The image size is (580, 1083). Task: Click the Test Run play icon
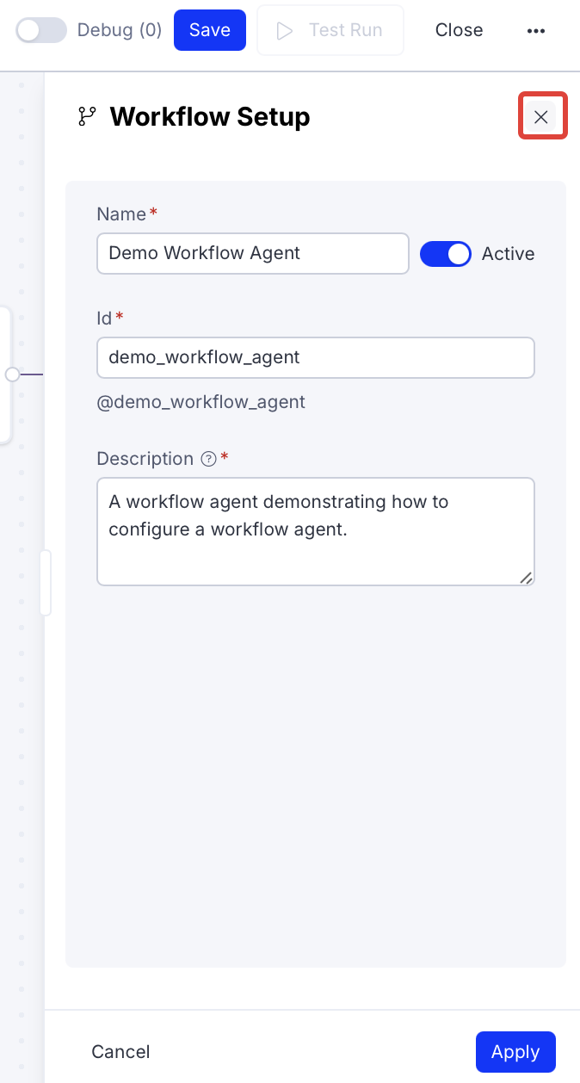pos(285,31)
